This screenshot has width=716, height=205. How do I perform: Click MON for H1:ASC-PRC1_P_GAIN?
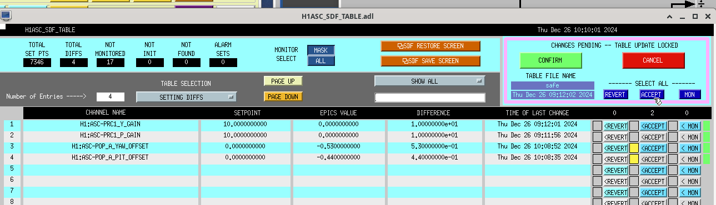click(x=690, y=137)
